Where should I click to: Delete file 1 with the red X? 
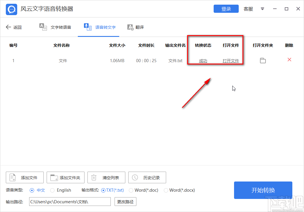tap(289, 59)
